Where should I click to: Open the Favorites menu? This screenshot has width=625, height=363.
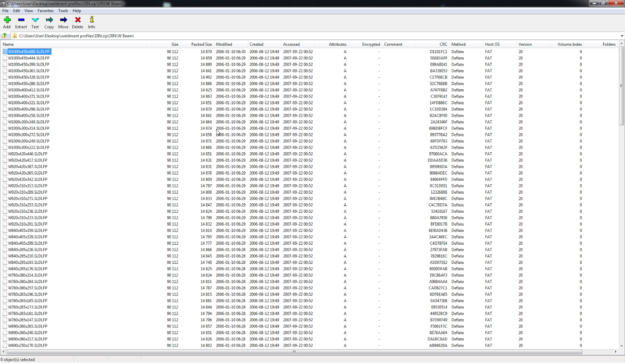click(x=45, y=11)
